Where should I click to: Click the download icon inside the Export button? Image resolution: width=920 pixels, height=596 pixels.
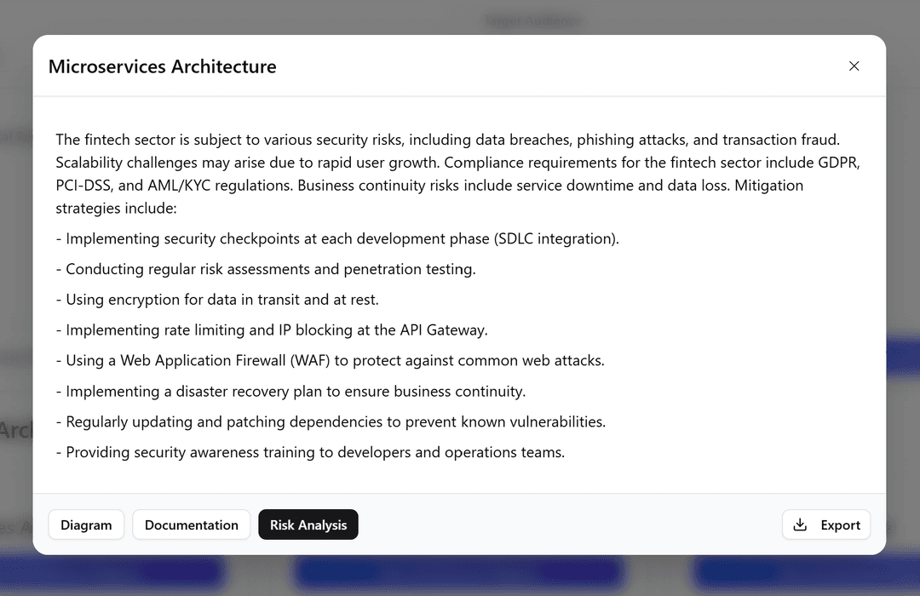click(801, 524)
